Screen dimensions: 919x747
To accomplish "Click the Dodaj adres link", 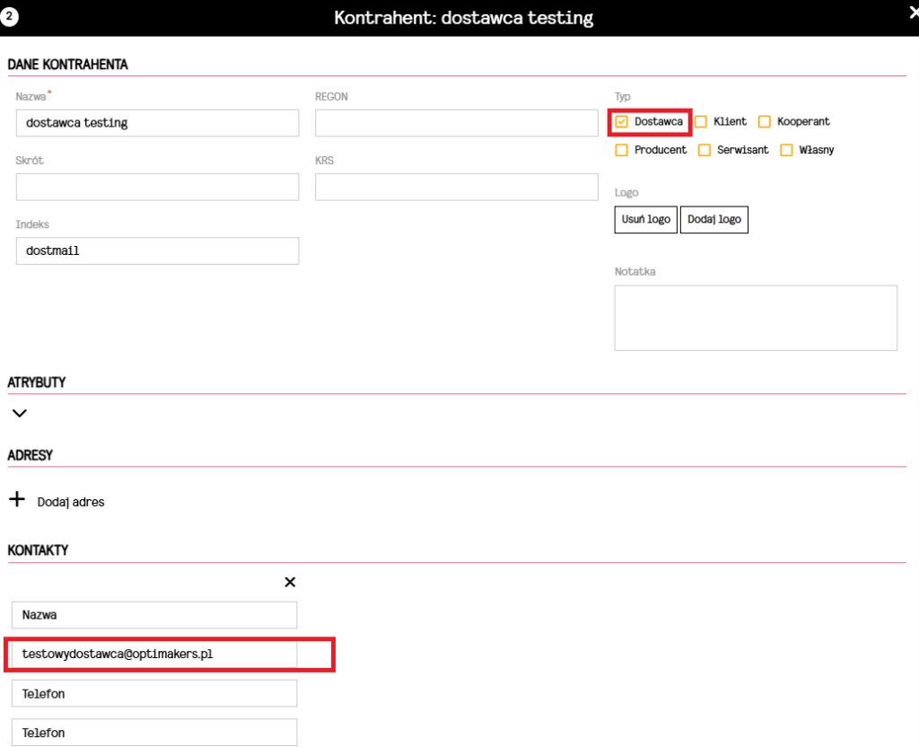I will [71, 502].
